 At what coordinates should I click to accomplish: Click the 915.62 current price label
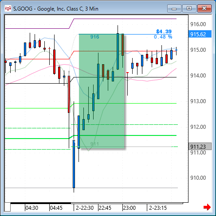pyautogui.click(x=200, y=34)
